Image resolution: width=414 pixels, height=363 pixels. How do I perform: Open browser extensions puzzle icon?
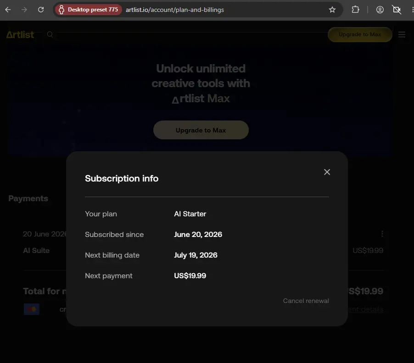(x=355, y=10)
